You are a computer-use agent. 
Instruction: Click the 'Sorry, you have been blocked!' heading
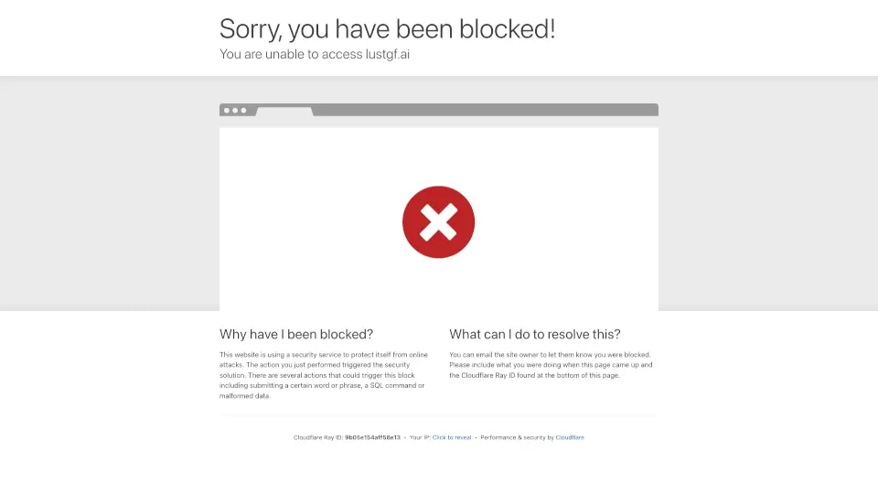point(387,29)
